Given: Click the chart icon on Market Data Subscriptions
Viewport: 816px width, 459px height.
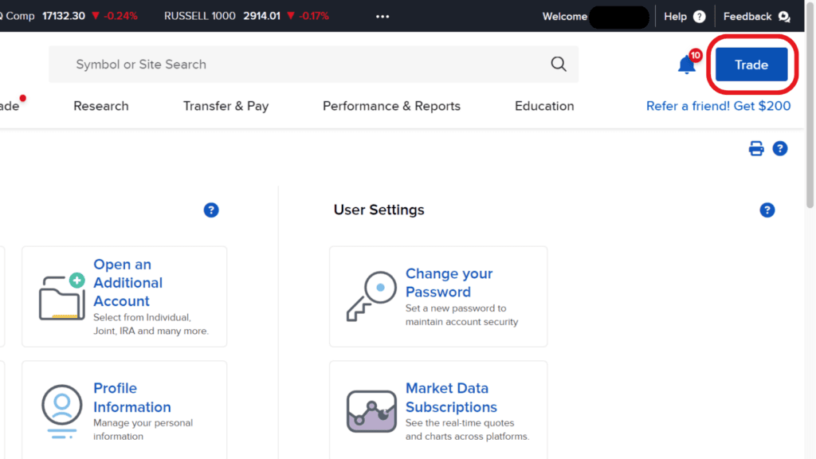Looking at the screenshot, I should point(371,410).
